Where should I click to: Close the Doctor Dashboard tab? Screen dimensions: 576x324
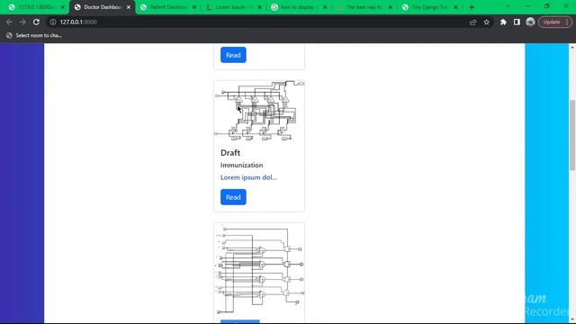[129, 7]
